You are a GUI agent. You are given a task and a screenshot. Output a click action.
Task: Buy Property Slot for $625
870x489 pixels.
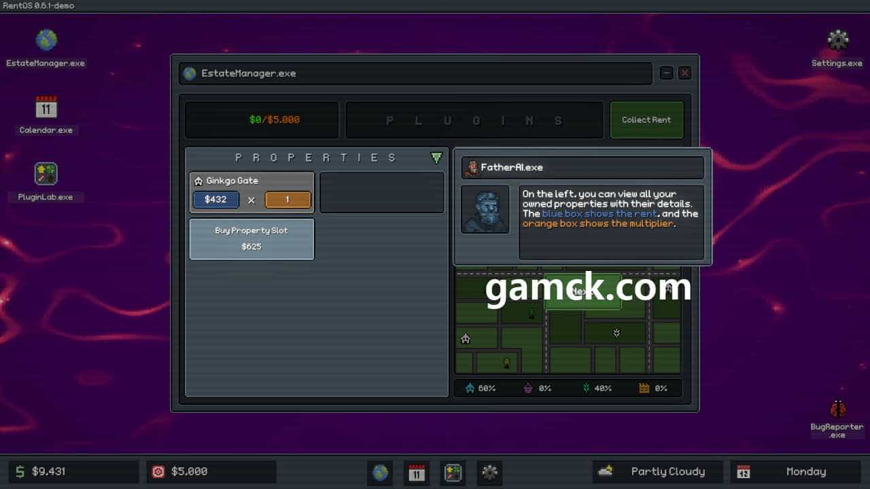(x=251, y=238)
